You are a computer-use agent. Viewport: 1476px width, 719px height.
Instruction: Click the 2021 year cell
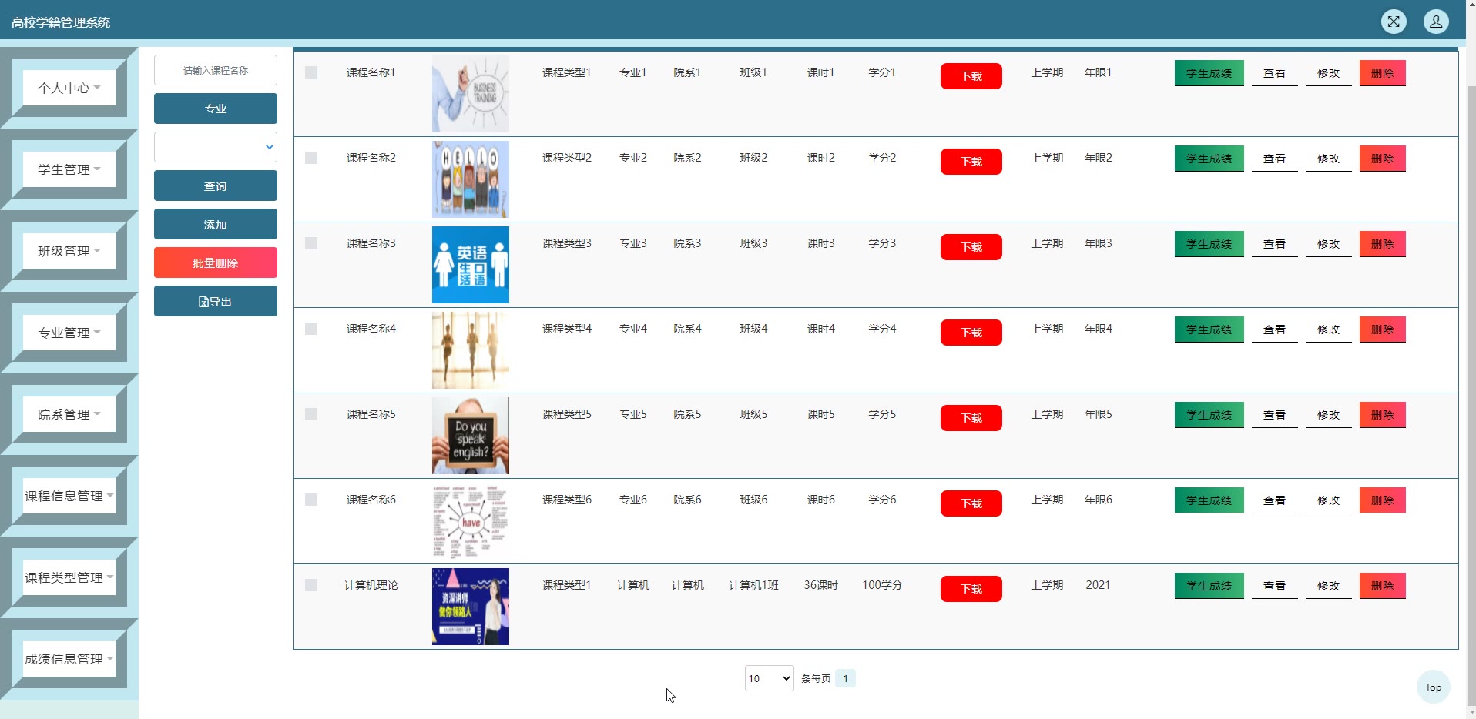[1099, 585]
